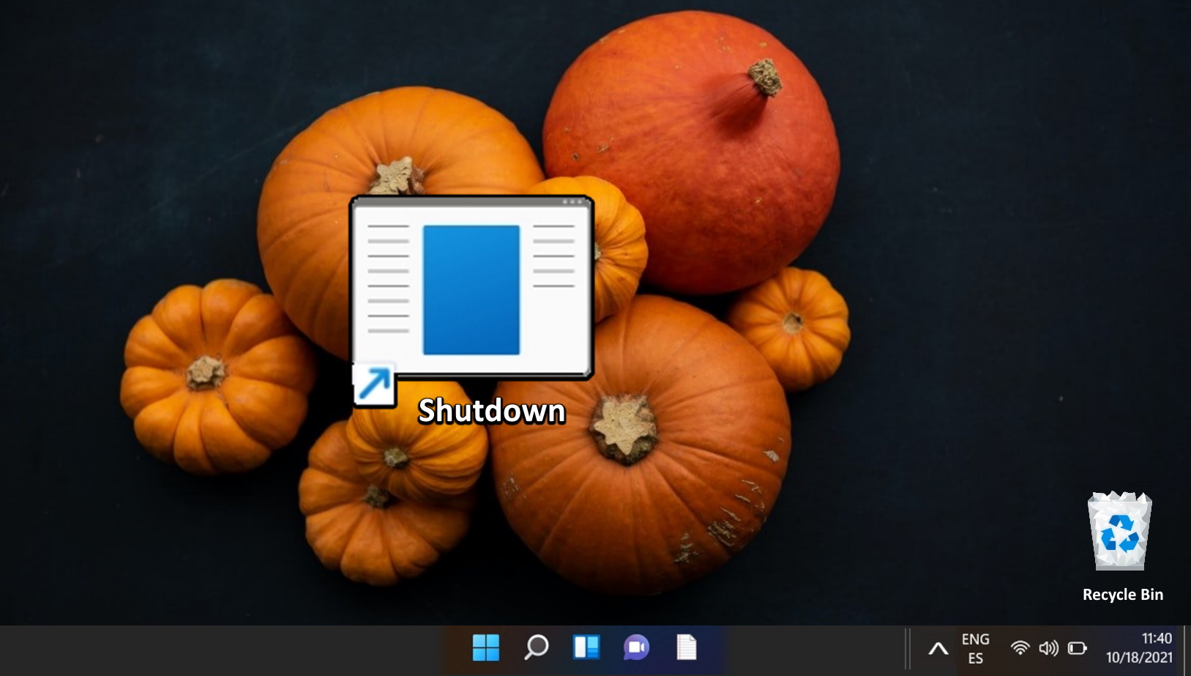This screenshot has width=1191, height=676.
Task: Click the volume speaker icon
Action: [x=1049, y=647]
